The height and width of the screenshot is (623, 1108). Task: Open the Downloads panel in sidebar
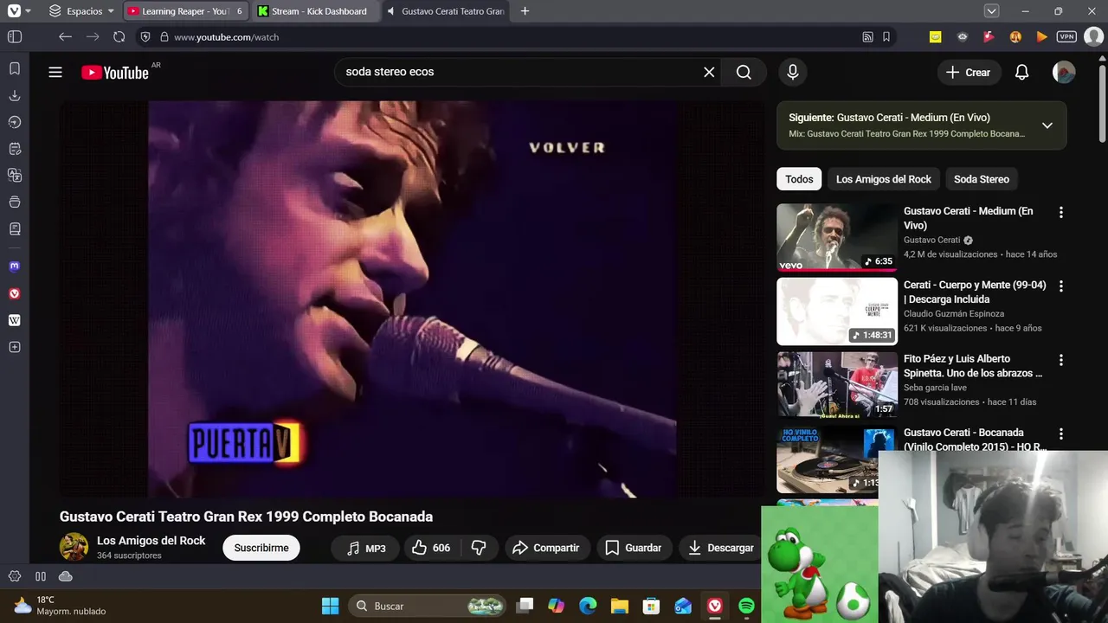click(15, 95)
